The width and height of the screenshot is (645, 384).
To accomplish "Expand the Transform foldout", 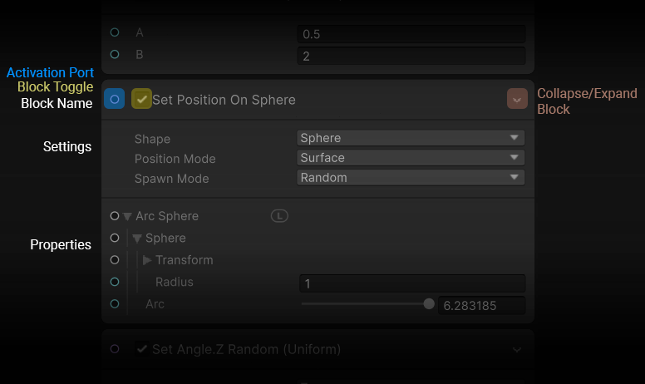I will (148, 260).
